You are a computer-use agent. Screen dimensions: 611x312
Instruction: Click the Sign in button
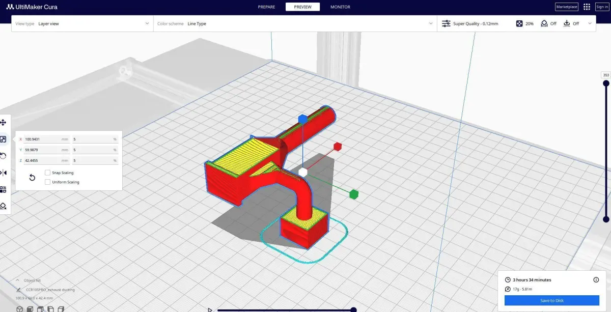click(602, 7)
